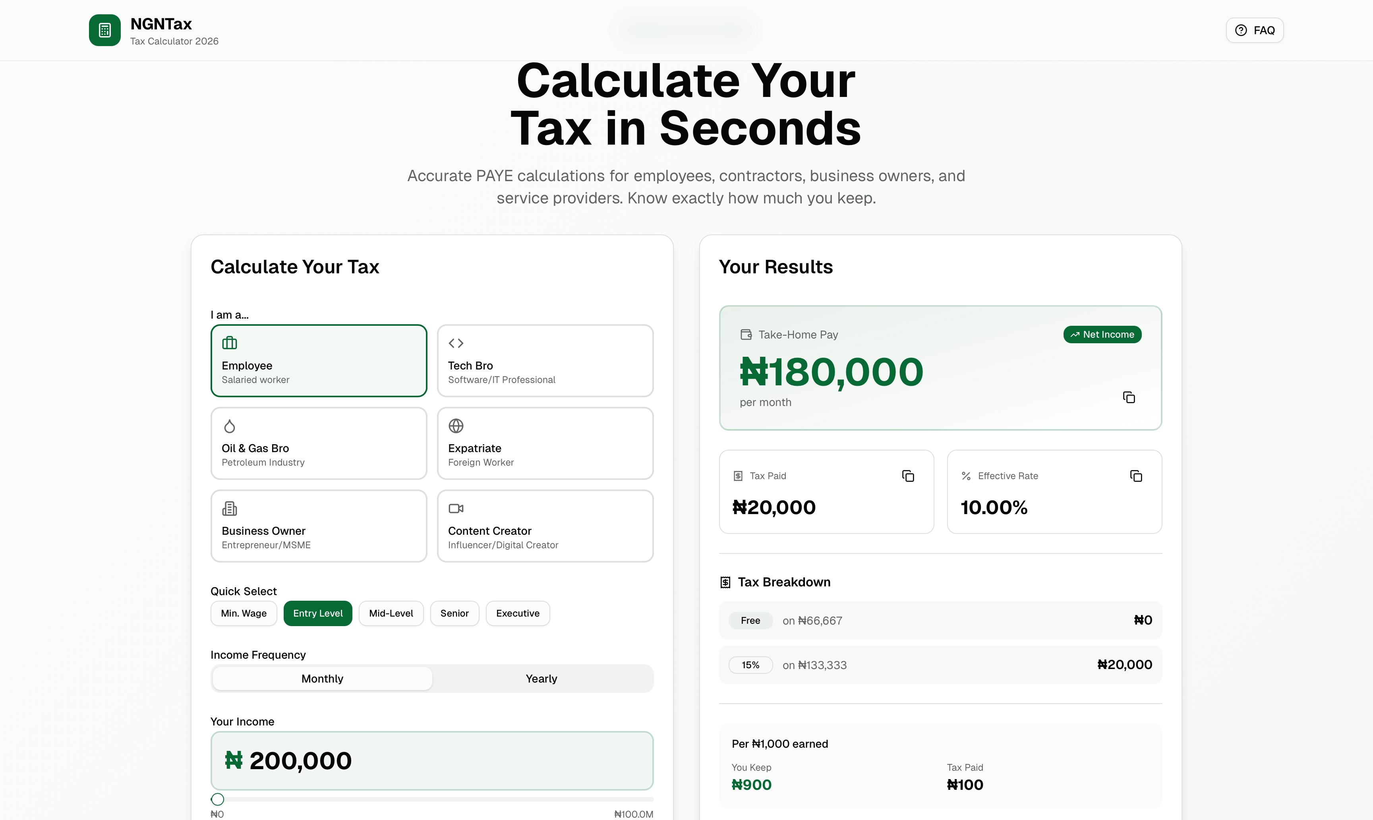Click the globe icon on Expatriate card
This screenshot has height=820, width=1373.
pos(456,425)
